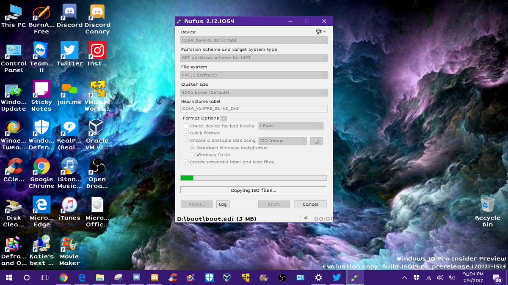Click the Rufus USB icon in taskbar
Viewport: 508px width, 285px height.
click(354, 277)
